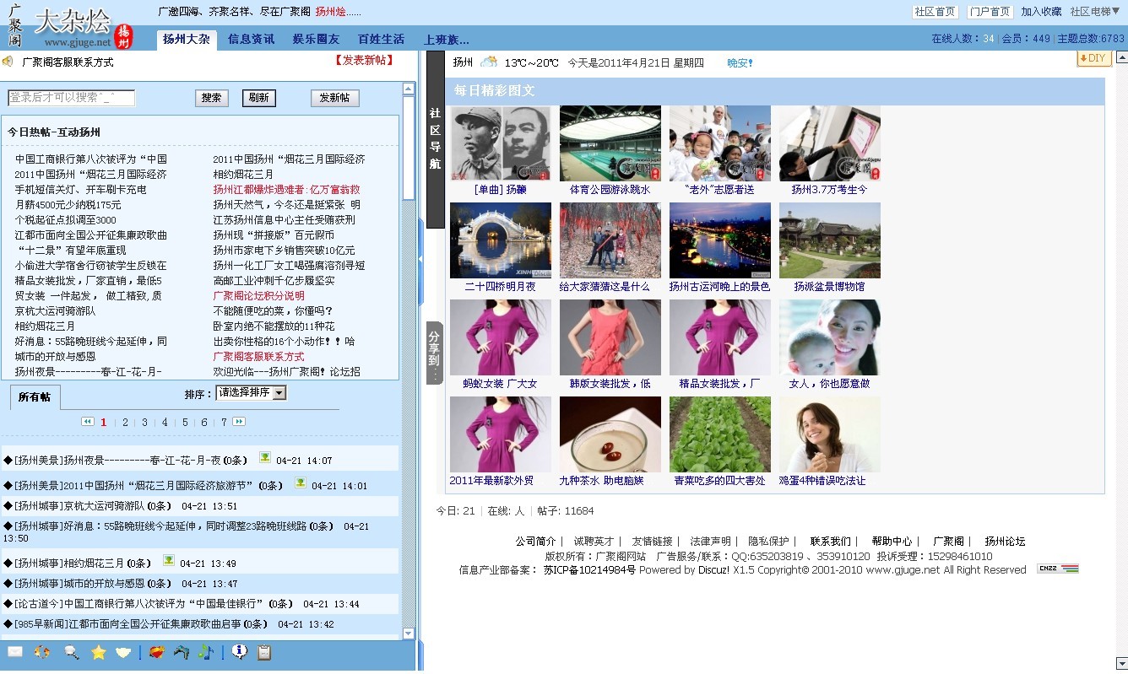Image resolution: width=1128 pixels, height=674 pixels.
Task: Click the 社区导航 vertical sidebar tab
Action: pos(435,139)
